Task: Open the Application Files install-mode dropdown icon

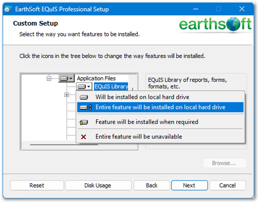Action: (66, 78)
